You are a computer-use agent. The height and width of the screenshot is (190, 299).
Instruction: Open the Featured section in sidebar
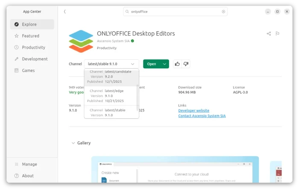(30, 36)
